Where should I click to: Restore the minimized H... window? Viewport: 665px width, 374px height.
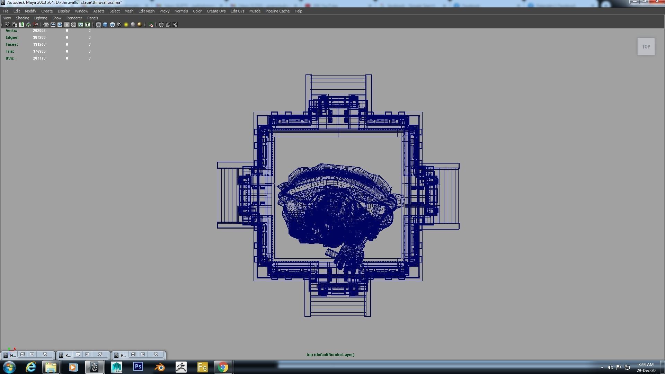coord(22,355)
